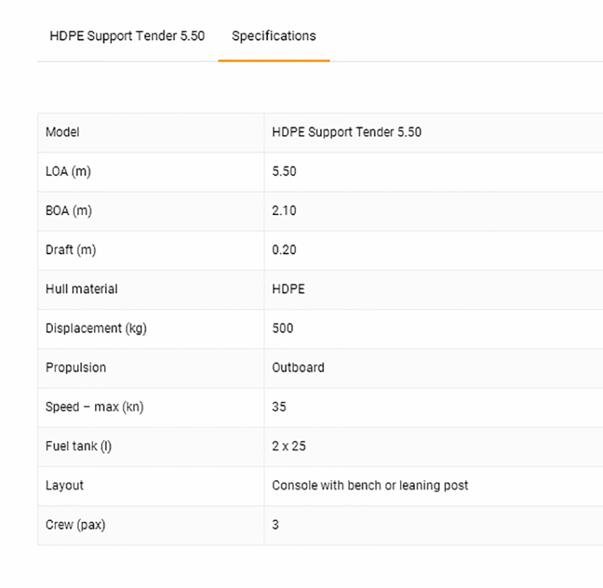Click the Displacement (kg) label

96,328
